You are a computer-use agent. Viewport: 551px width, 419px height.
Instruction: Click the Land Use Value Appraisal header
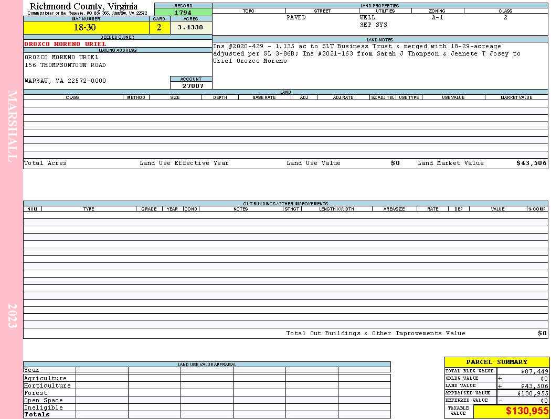tap(207, 365)
